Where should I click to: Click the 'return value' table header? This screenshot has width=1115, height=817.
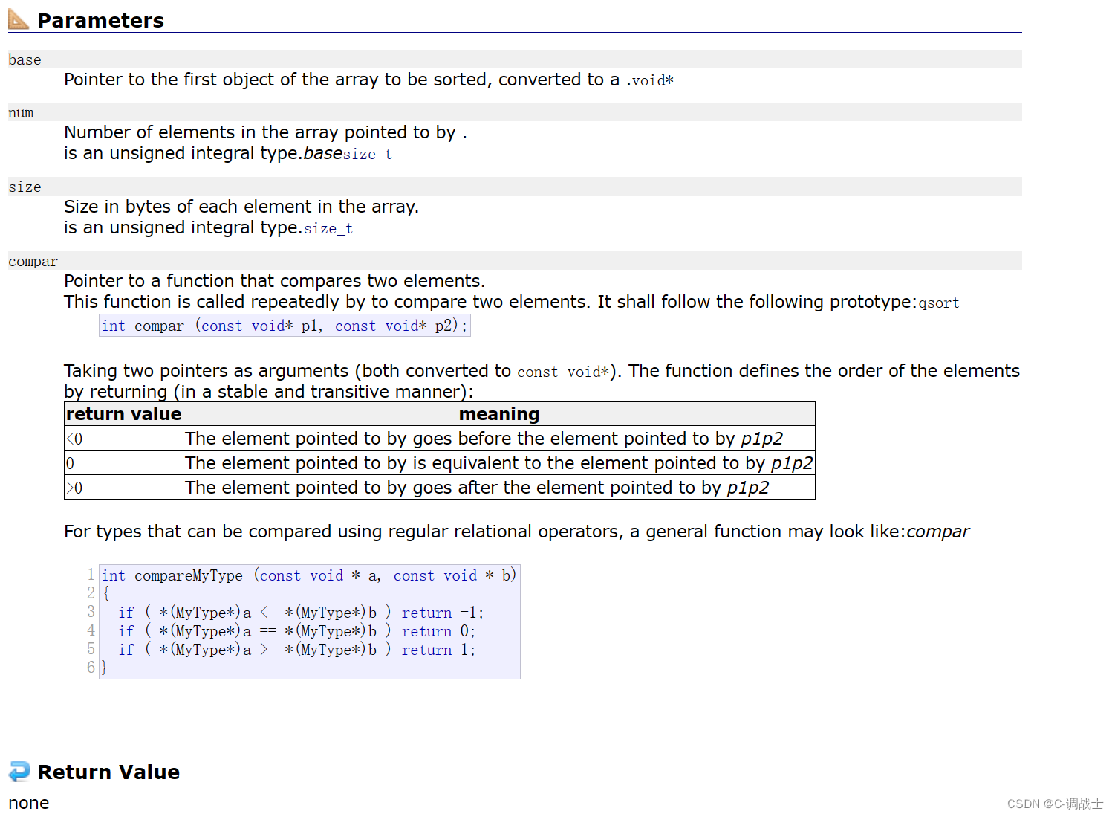(123, 414)
